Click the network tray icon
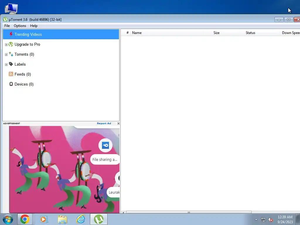 click(263, 220)
